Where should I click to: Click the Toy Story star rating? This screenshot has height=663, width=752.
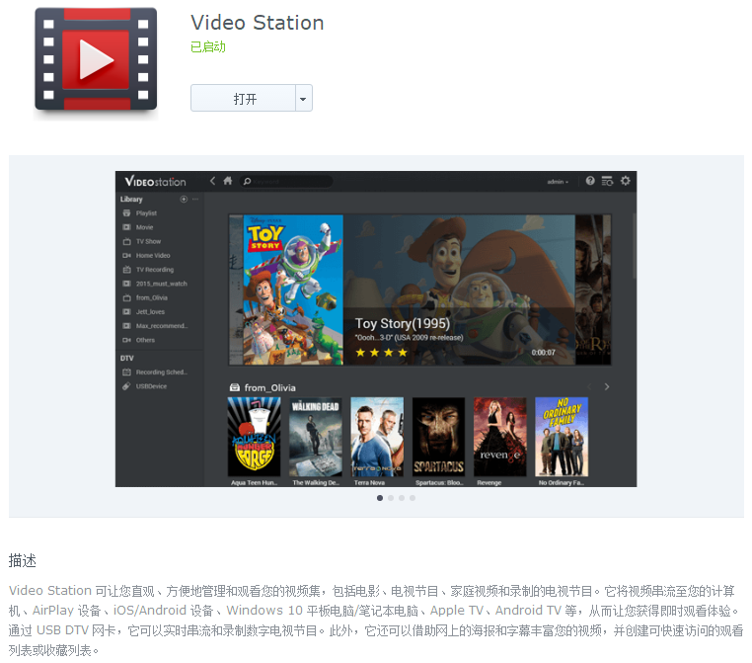click(x=381, y=352)
